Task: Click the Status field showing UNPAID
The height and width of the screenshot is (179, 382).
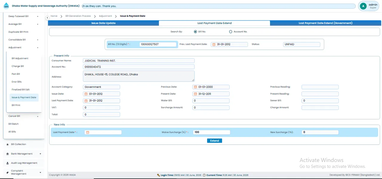Action: pos(301,44)
